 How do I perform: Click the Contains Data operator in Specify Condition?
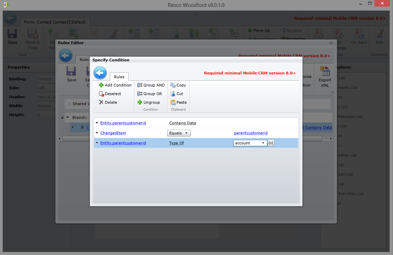pos(182,123)
